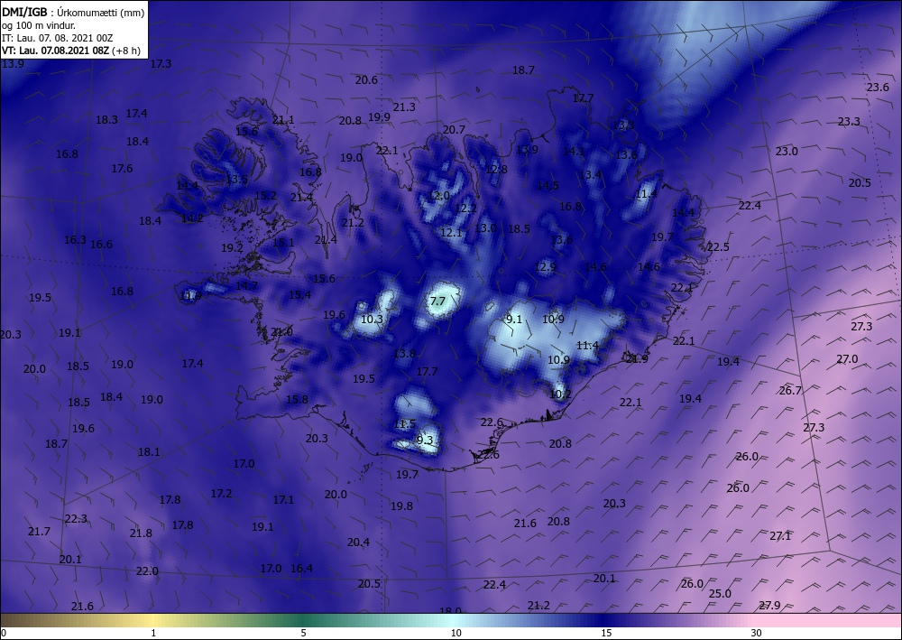Click the '19.9' map value
902x640 pixels.
tap(379, 116)
